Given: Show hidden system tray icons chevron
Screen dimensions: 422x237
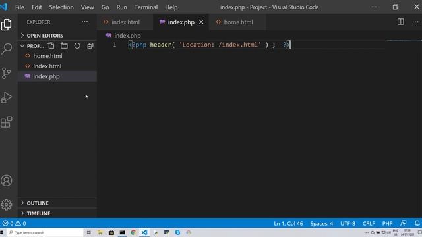Looking at the screenshot, I should tap(367, 232).
